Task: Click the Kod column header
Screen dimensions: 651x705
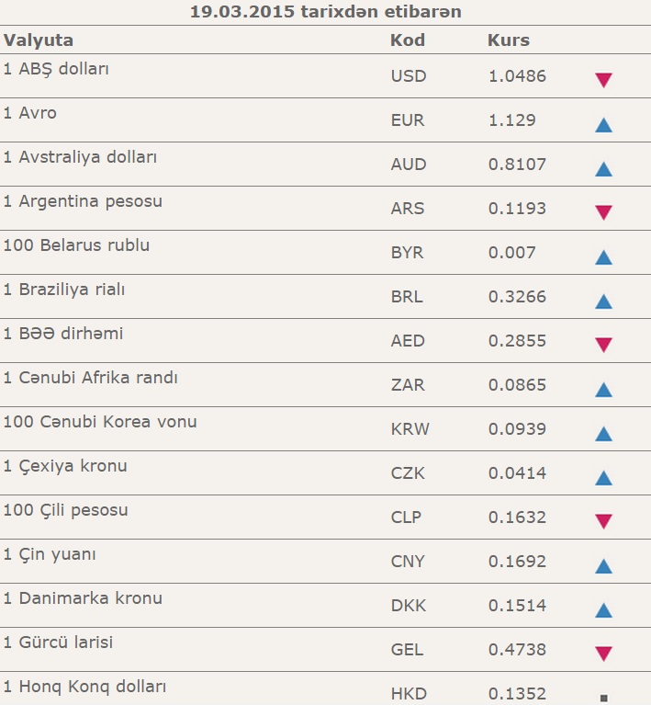Action: point(408,40)
